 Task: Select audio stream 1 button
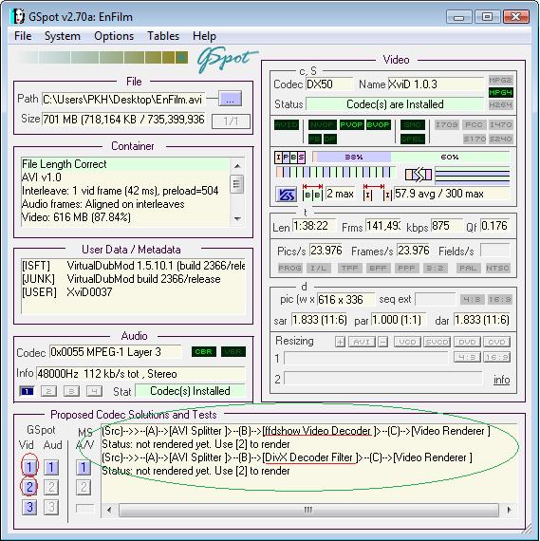point(27,391)
